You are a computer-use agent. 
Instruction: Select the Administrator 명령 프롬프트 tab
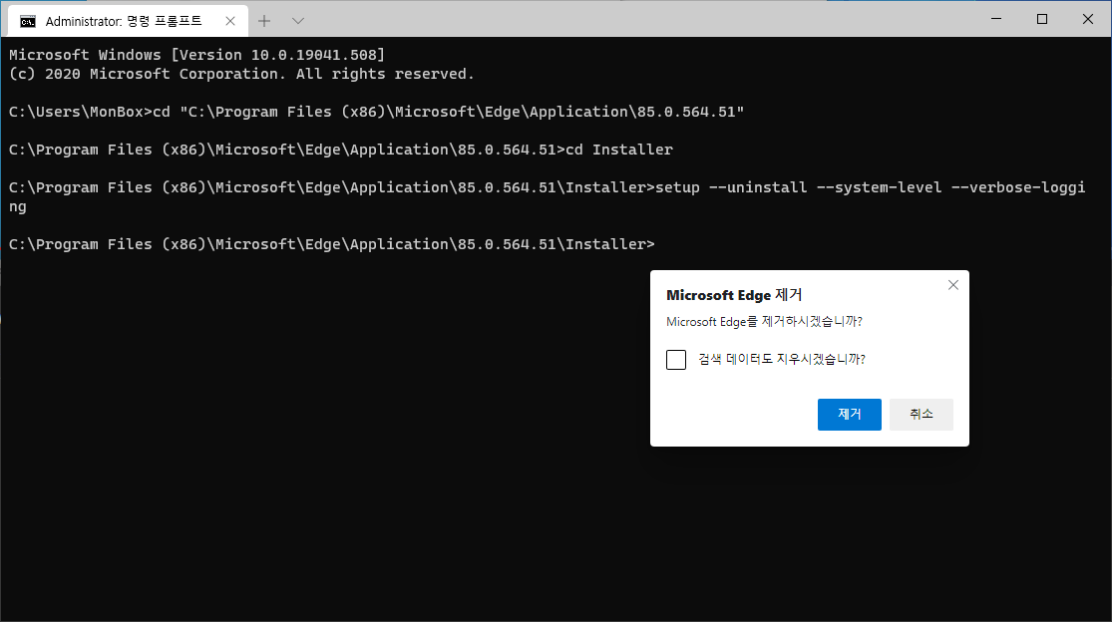pyautogui.click(x=129, y=21)
